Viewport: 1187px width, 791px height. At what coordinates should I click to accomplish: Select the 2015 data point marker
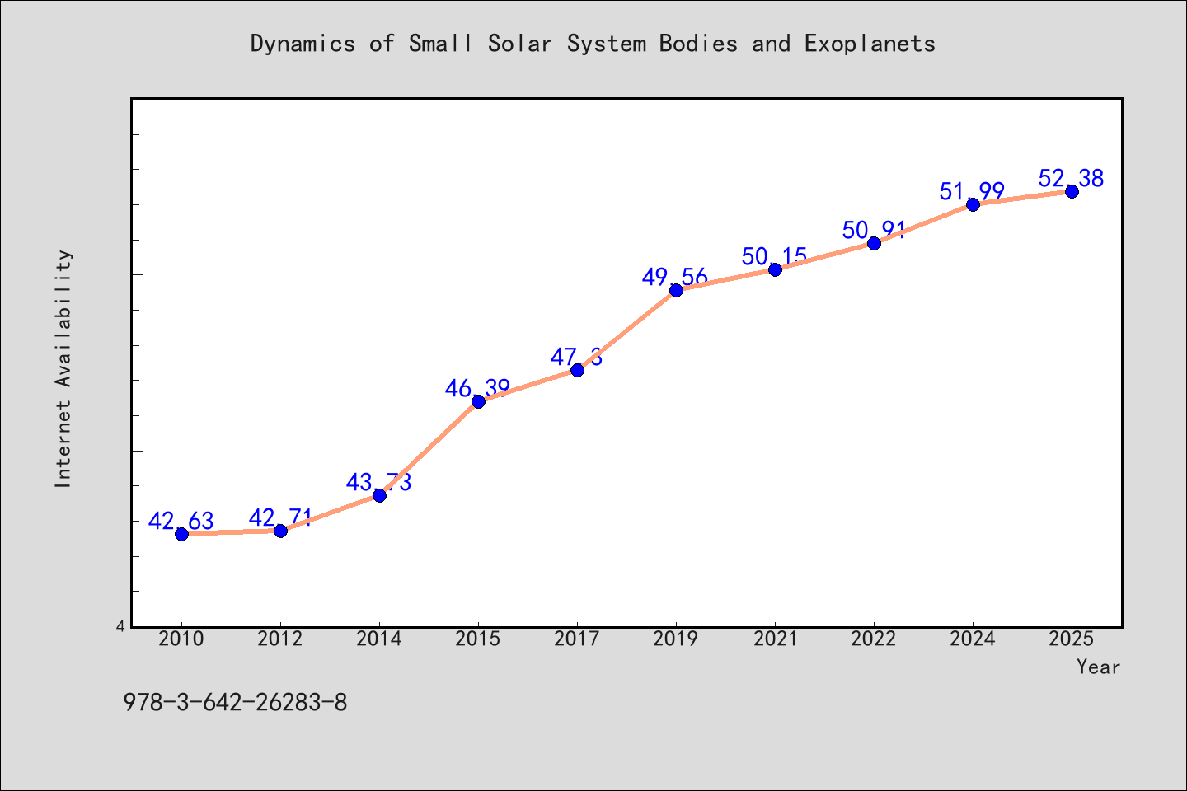click(x=478, y=401)
